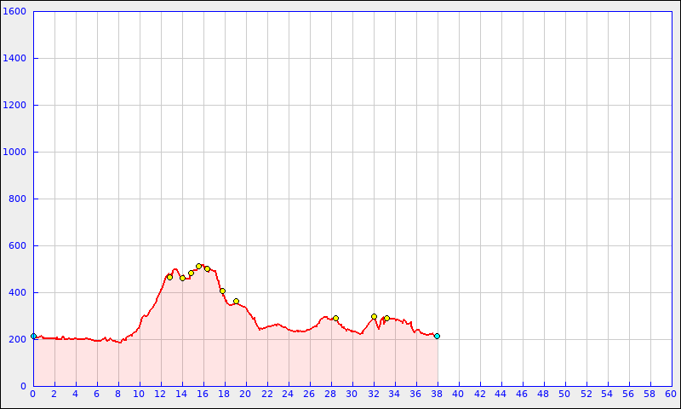Click the yellow waypoint at distance 14
Screen dimensions: 681x409
(182, 278)
